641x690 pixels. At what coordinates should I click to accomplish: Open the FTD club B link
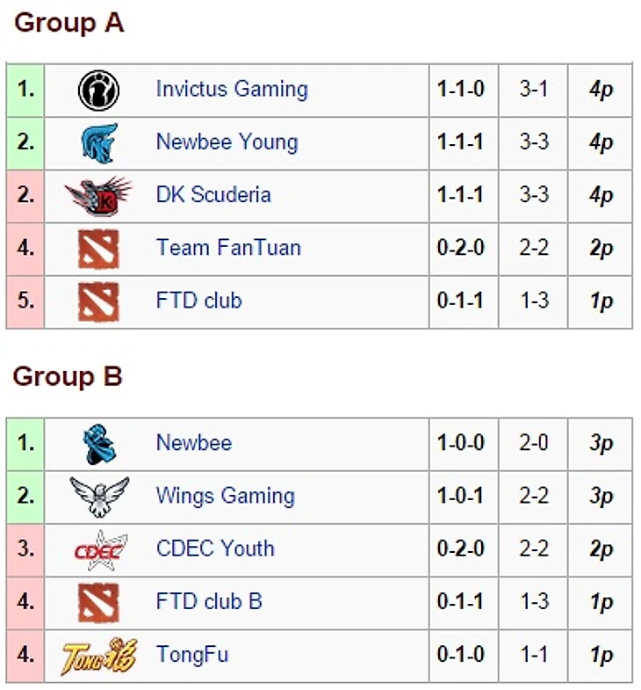[209, 601]
